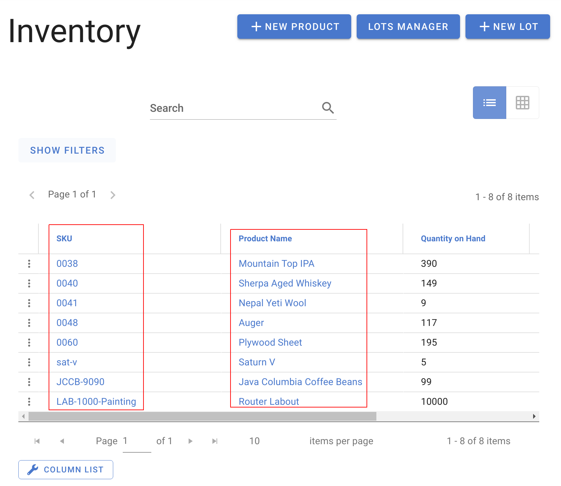The height and width of the screenshot is (486, 561).
Task: Open the Sherpa Aged Whiskey product link
Action: (x=285, y=283)
